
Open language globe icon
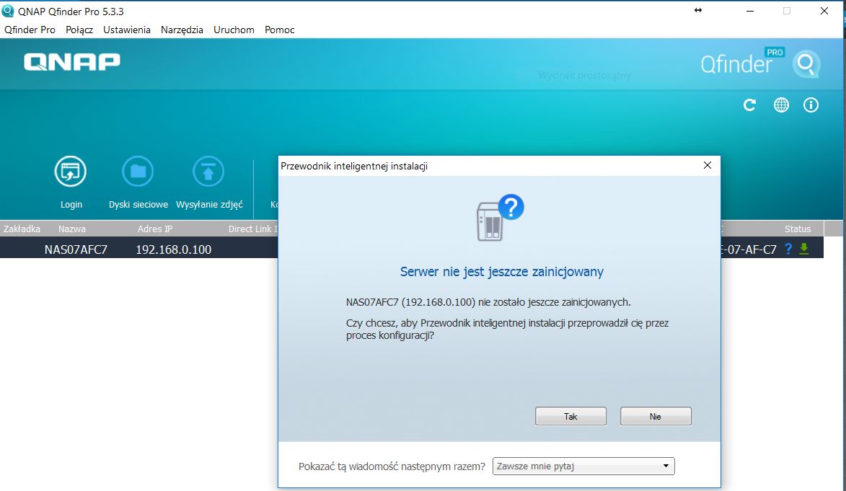(781, 105)
